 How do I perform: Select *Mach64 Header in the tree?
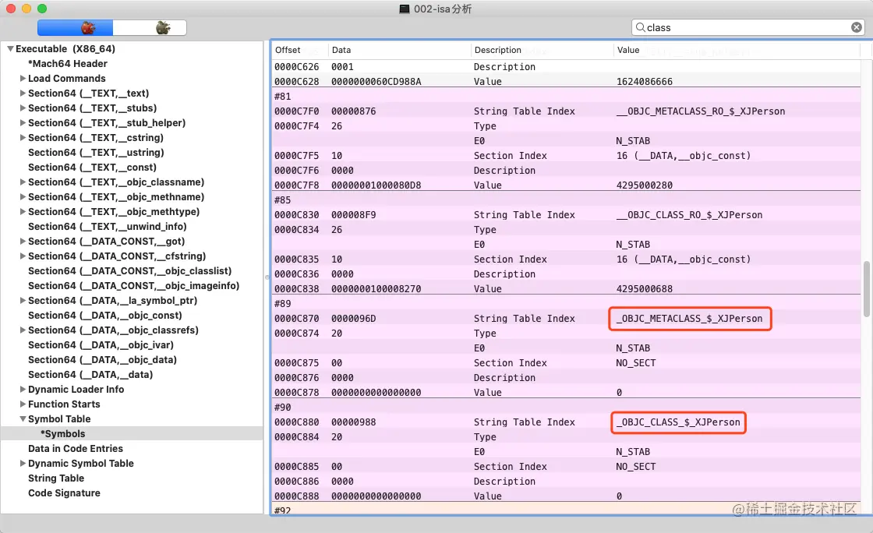[67, 64]
